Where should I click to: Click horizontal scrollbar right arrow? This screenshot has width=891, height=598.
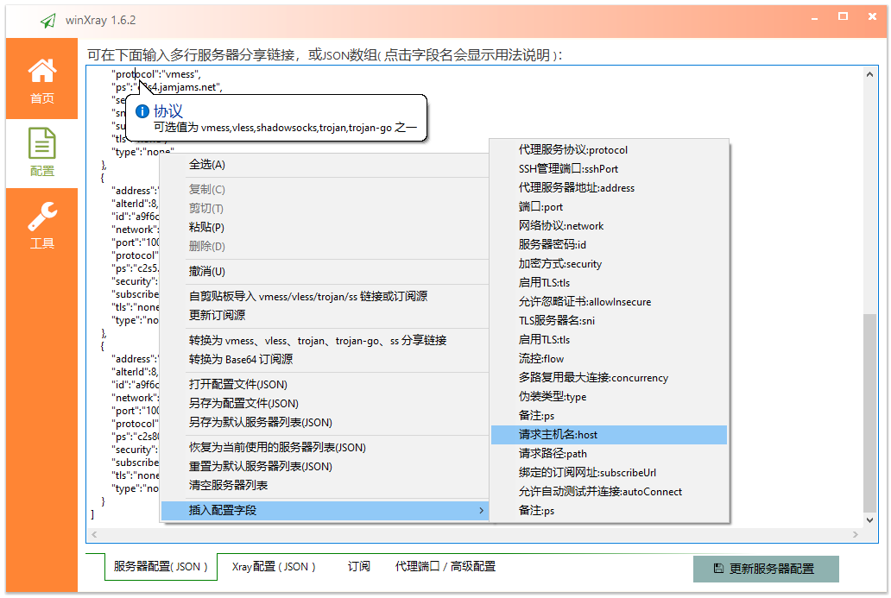coord(856,534)
